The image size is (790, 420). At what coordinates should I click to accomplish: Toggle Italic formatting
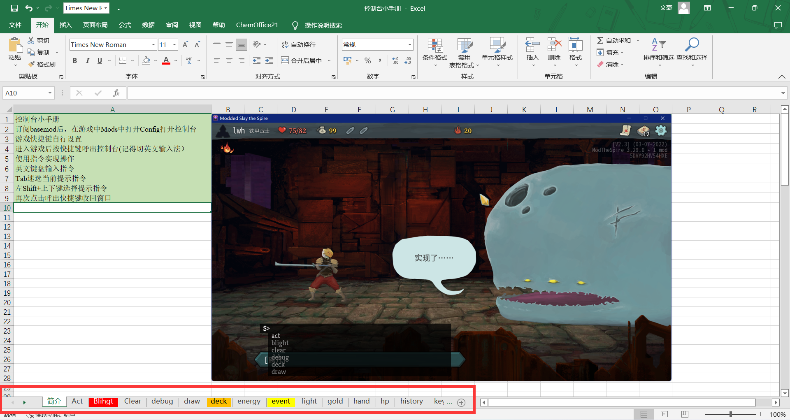[x=87, y=60]
